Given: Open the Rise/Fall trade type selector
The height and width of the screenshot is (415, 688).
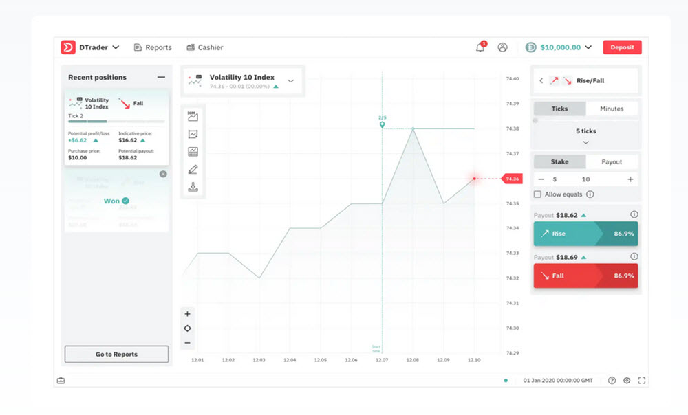Looking at the screenshot, I should coord(585,80).
